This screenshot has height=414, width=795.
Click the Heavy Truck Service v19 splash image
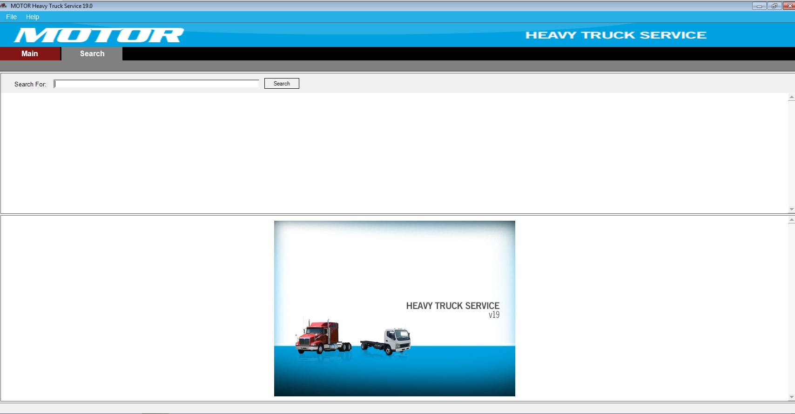[x=395, y=309]
